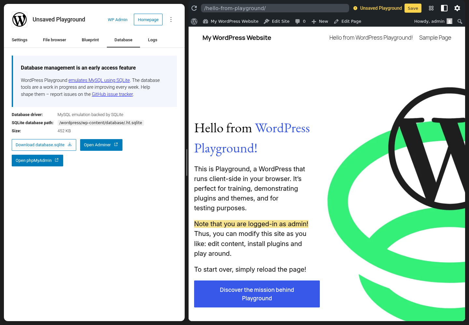Click the Homepage button

click(x=148, y=19)
